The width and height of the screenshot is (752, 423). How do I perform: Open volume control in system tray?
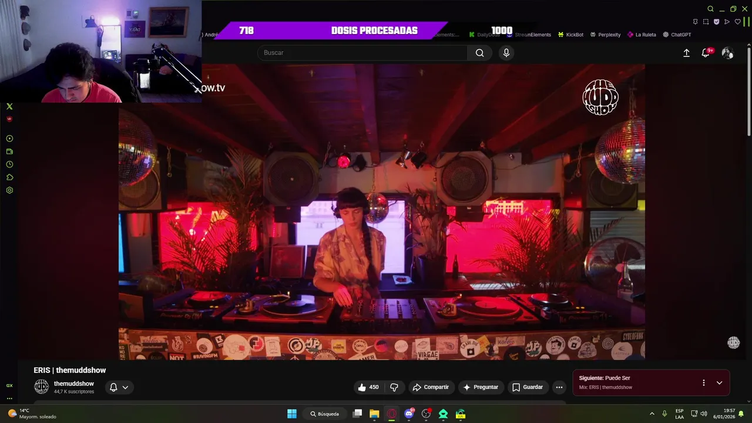[x=704, y=414]
